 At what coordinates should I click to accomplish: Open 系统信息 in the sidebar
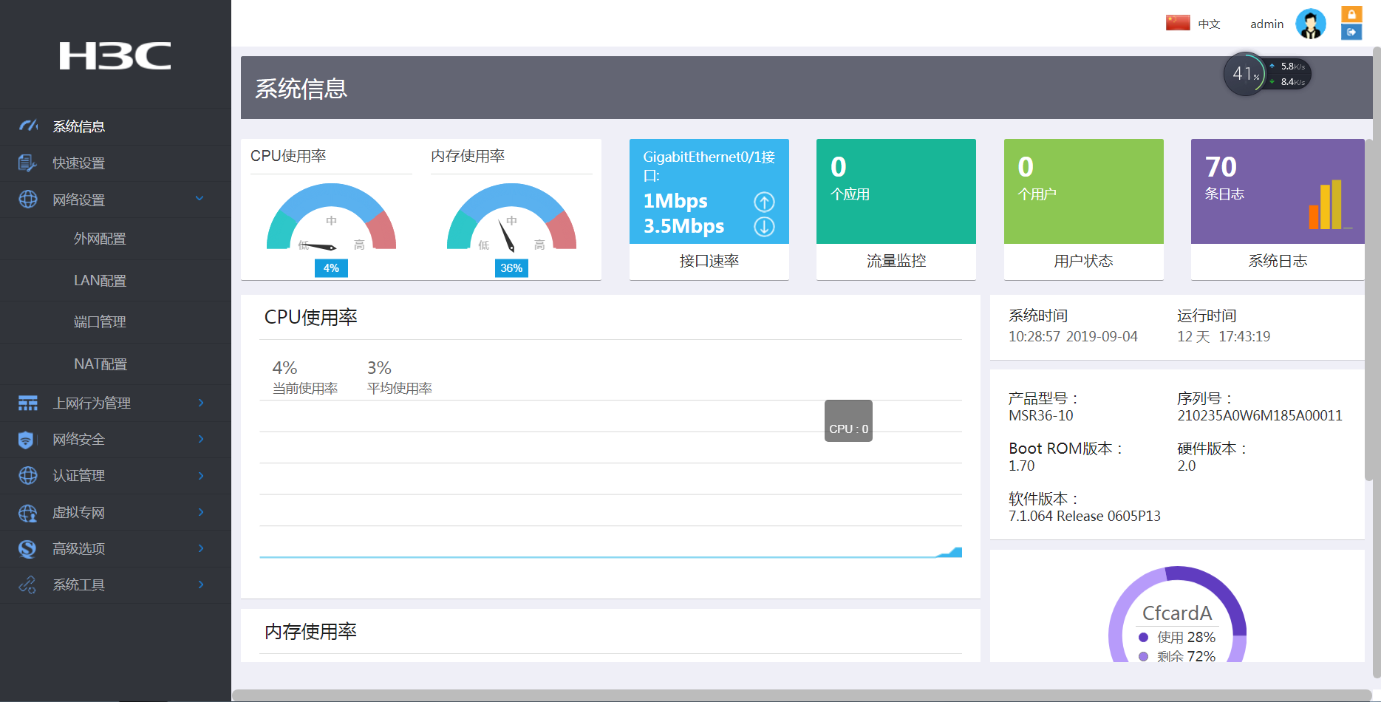(115, 126)
